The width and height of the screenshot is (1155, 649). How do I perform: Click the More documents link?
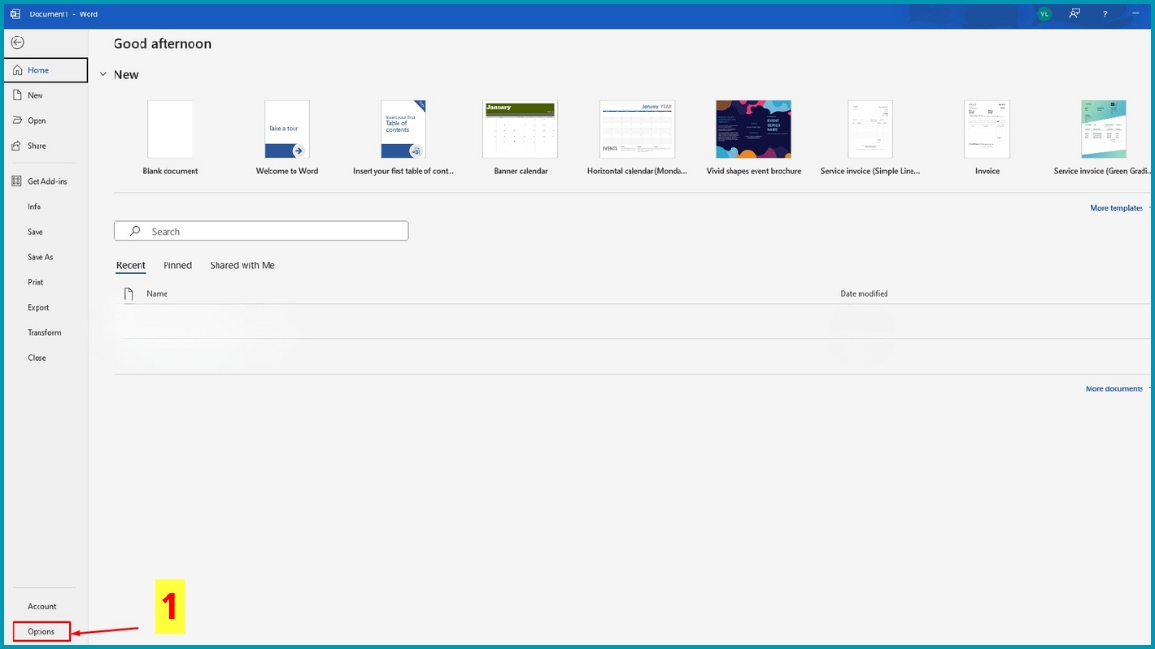tap(1115, 389)
